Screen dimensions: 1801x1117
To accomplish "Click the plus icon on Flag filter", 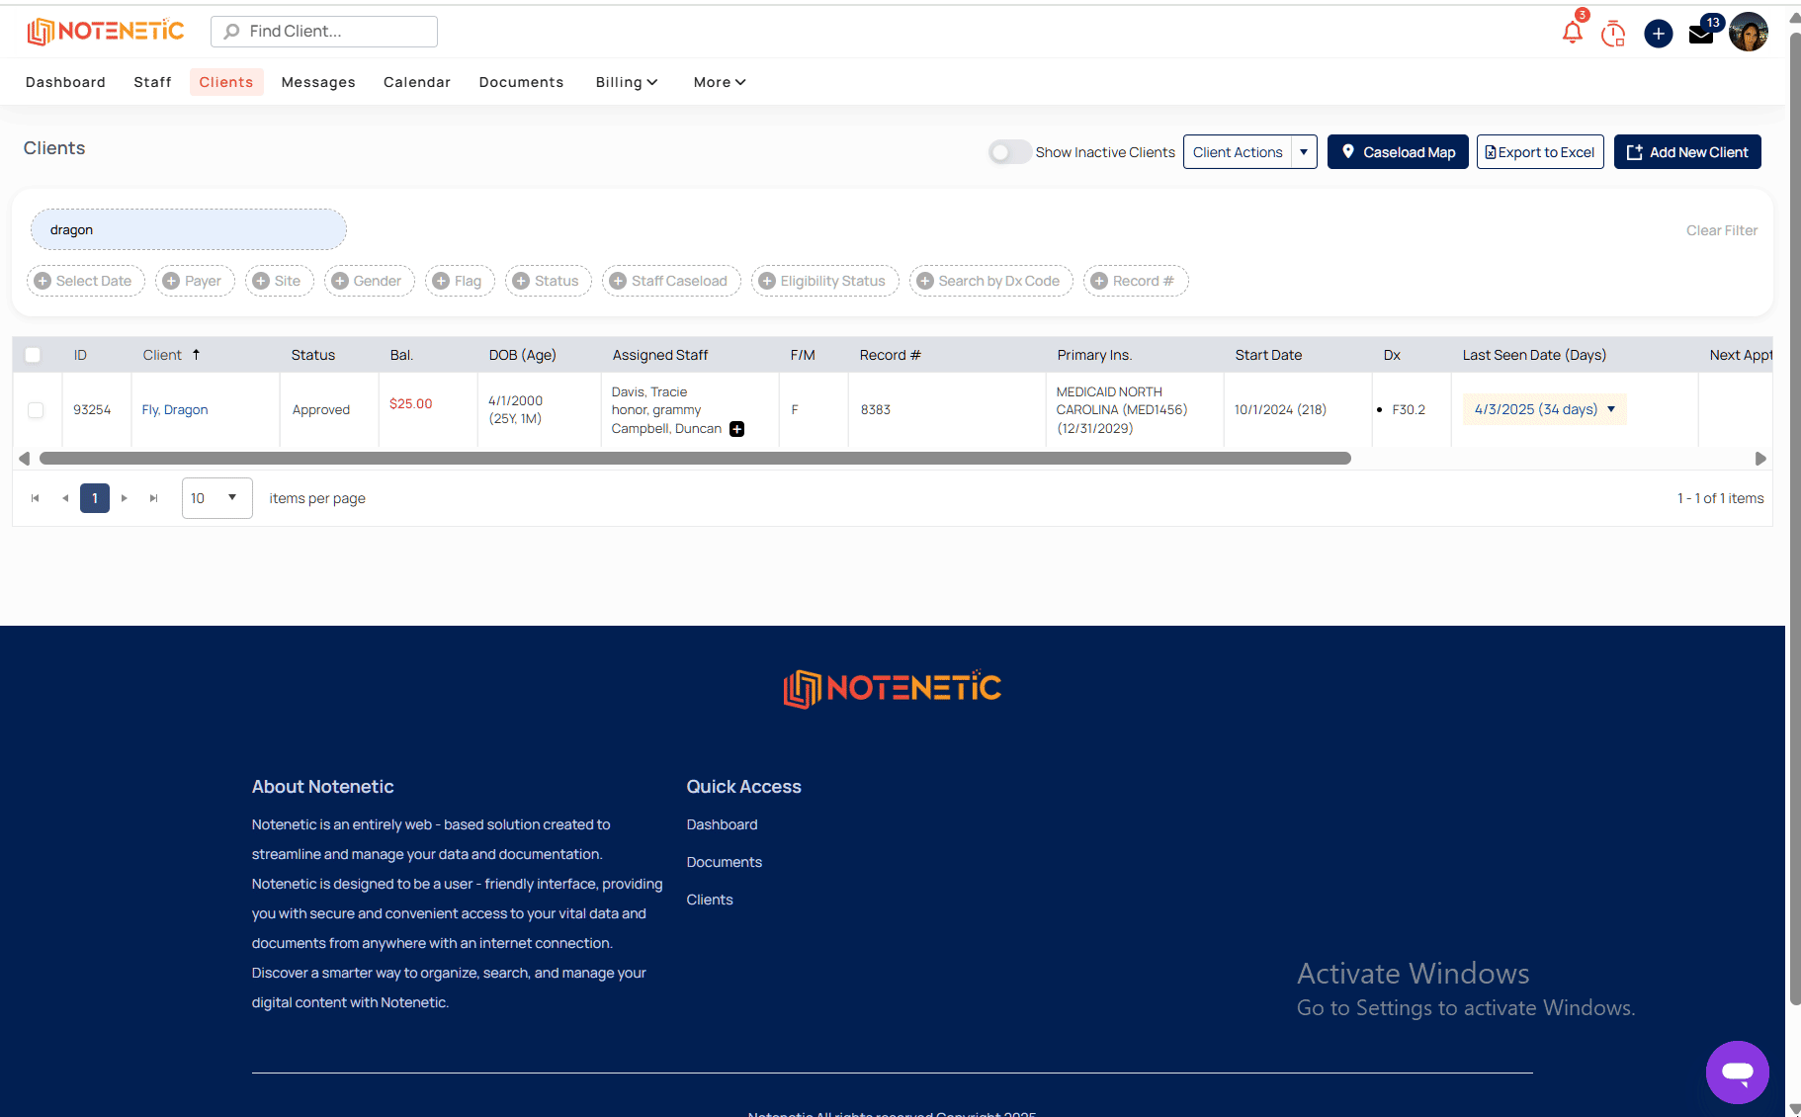I will coord(441,281).
